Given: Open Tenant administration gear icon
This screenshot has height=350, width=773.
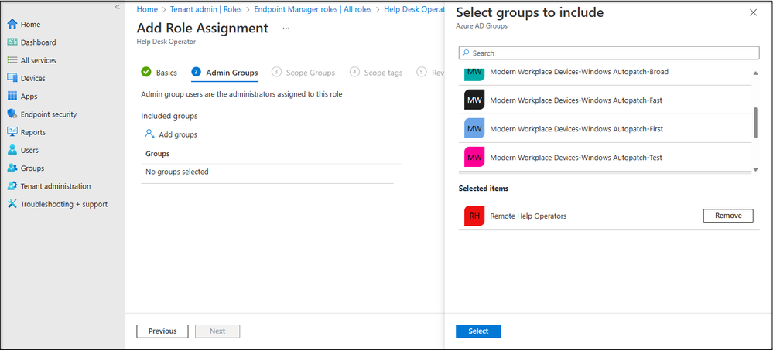Looking at the screenshot, I should pos(12,186).
